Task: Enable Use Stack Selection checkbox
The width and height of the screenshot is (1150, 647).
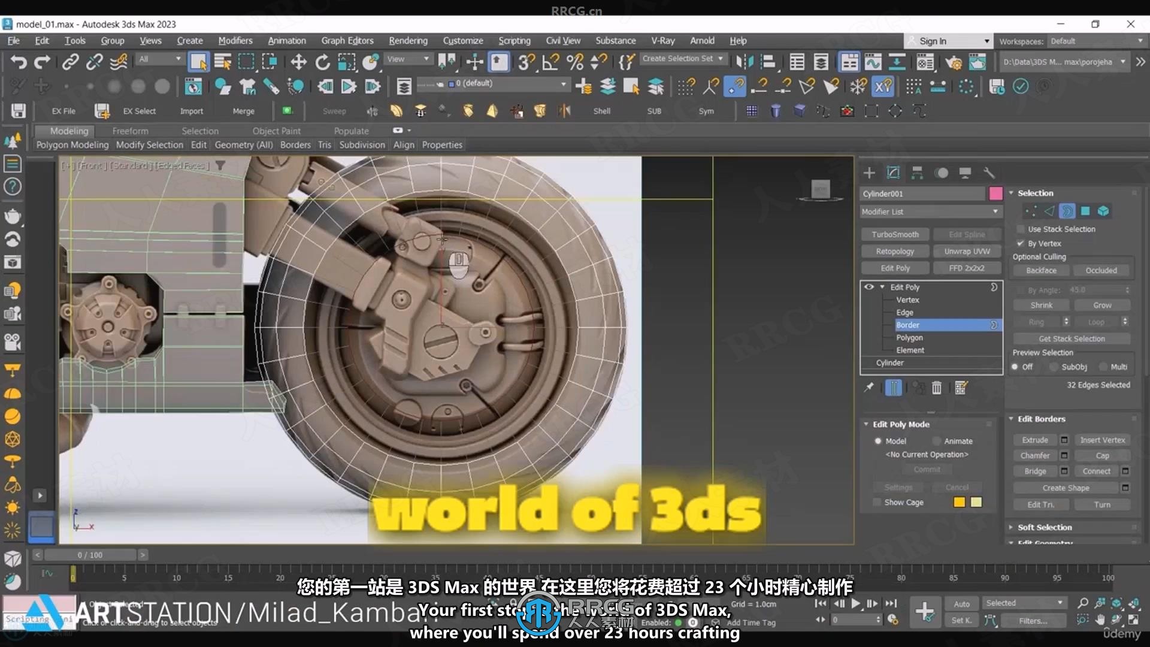Action: point(1021,229)
